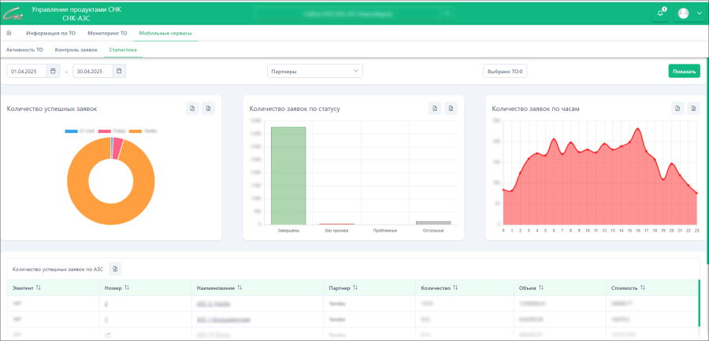The height and width of the screenshot is (341, 709).
Task: Open the notifications bell
Action: (x=660, y=13)
